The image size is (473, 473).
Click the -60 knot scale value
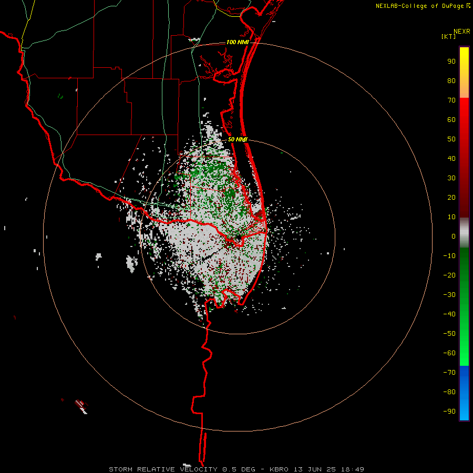pyautogui.click(x=449, y=353)
